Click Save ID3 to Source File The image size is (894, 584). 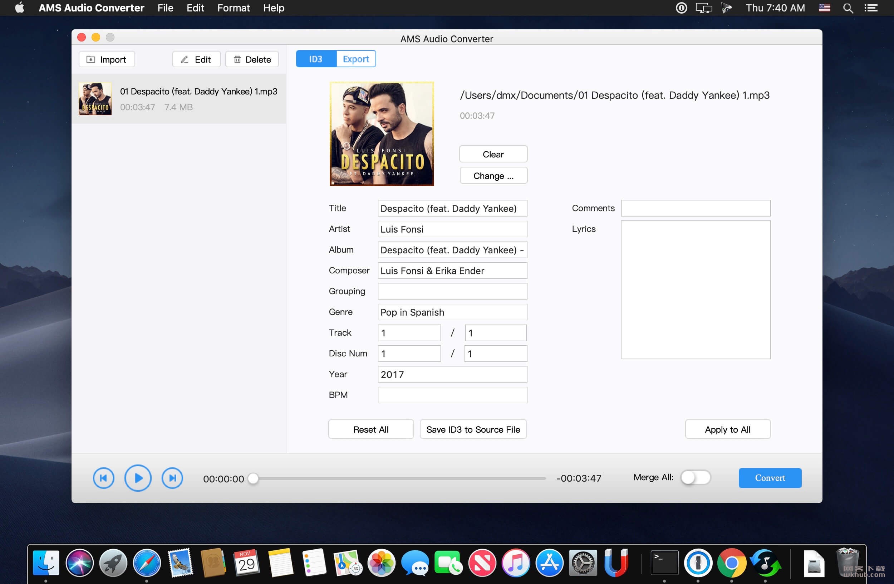pos(473,429)
